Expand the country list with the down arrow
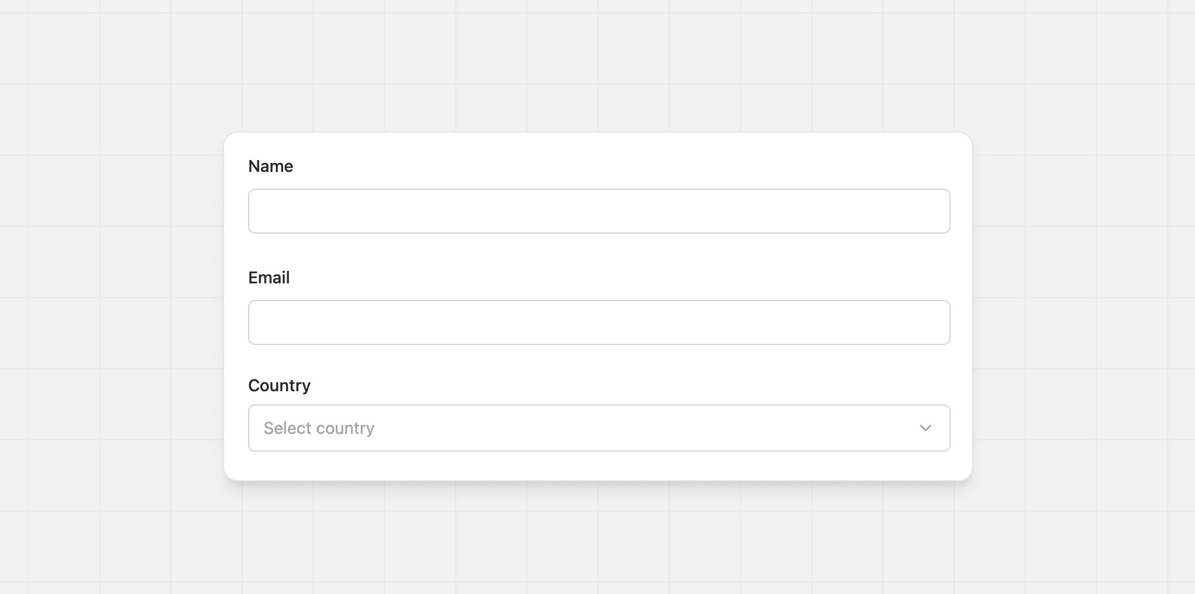Image resolution: width=1195 pixels, height=594 pixels. (925, 428)
